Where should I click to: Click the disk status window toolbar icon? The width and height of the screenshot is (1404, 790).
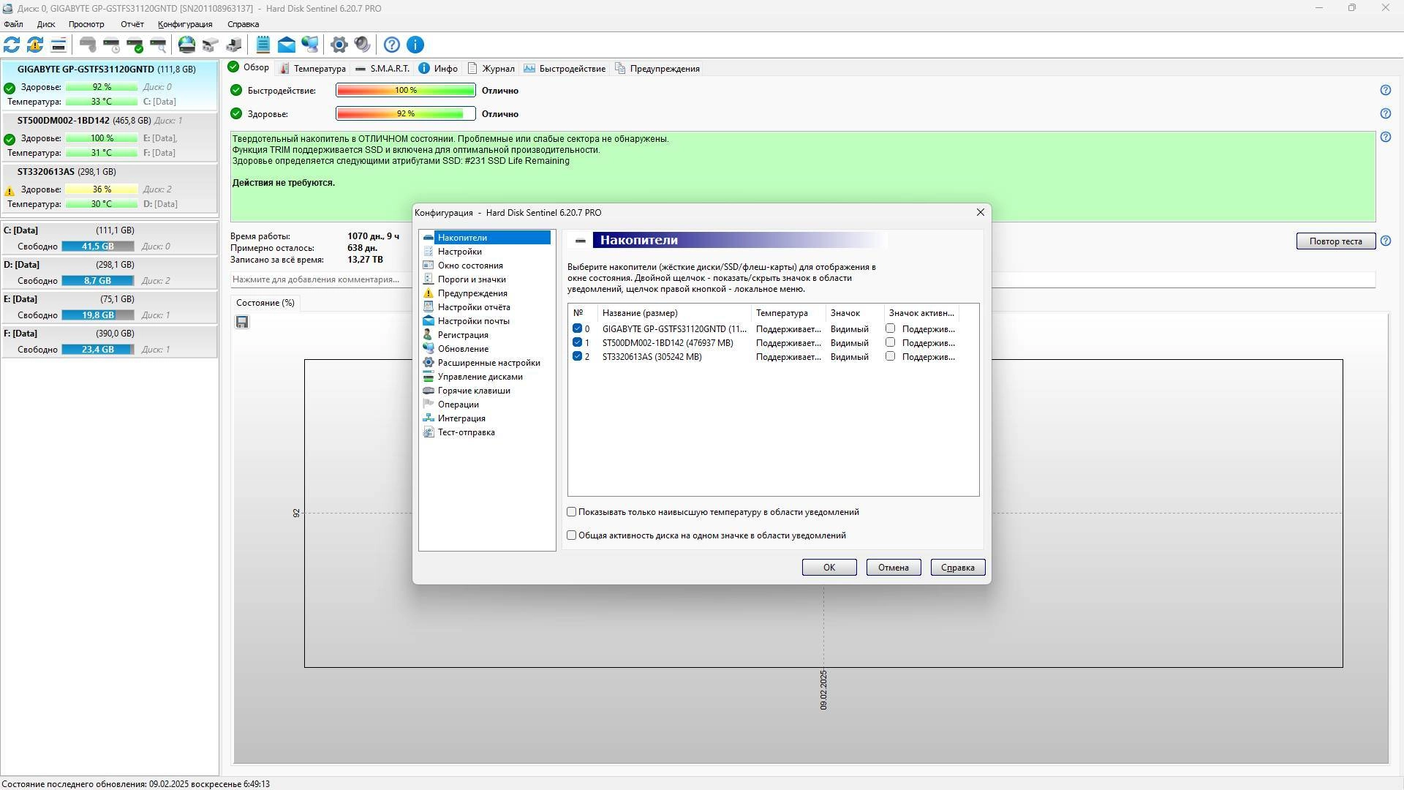(58, 45)
